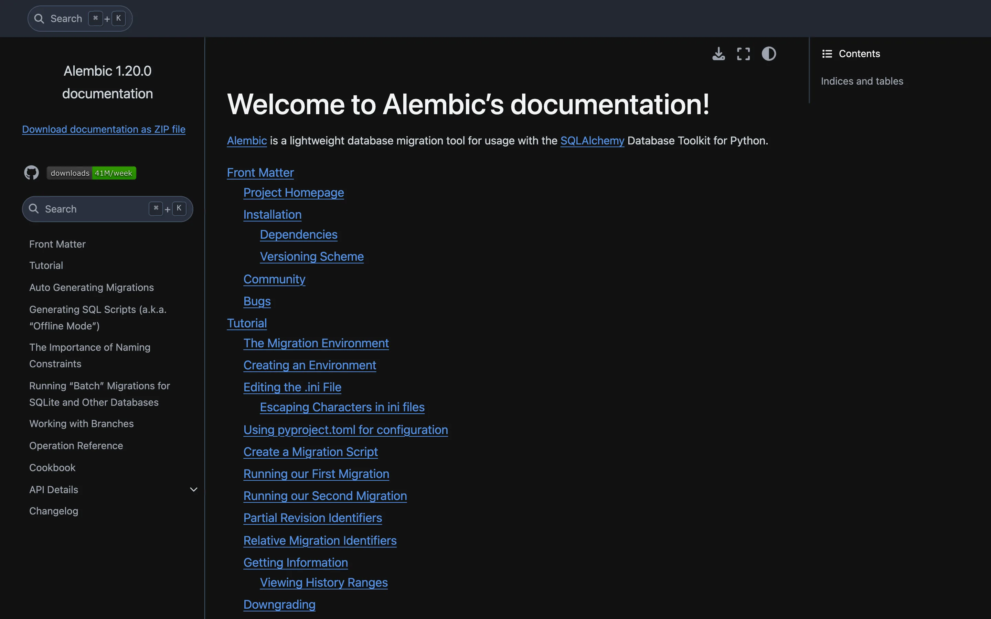The height and width of the screenshot is (619, 991).
Task: Open Changelog in sidebar
Action: 54,511
